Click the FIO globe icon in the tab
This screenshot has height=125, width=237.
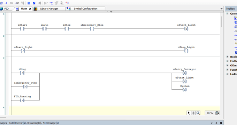tap(1, 9)
